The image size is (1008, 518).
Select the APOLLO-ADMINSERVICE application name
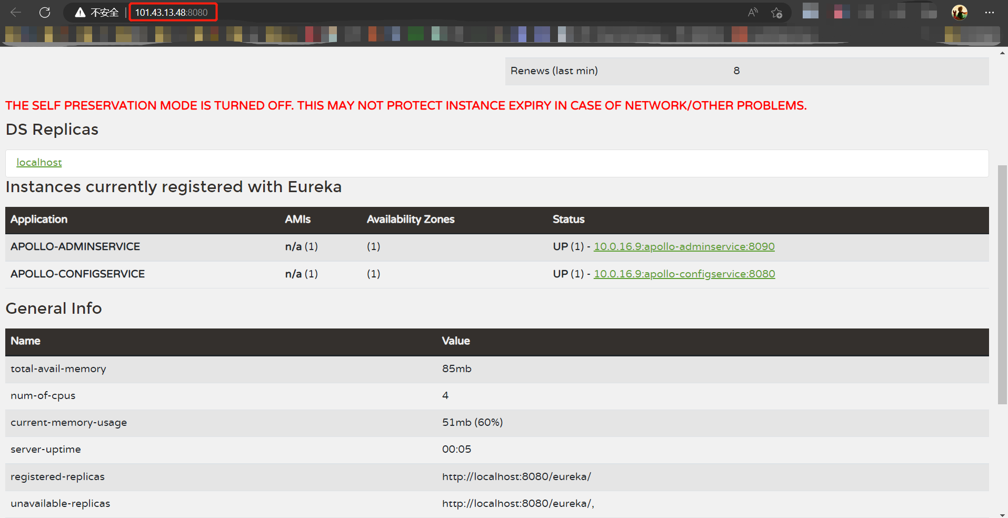[75, 246]
